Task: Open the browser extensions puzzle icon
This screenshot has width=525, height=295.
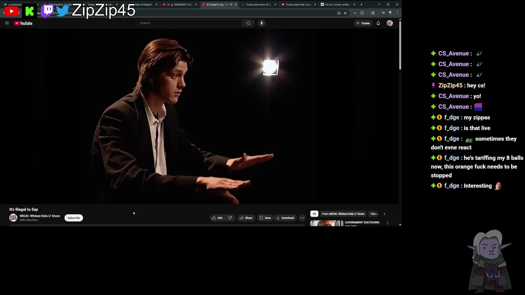Action: coord(362,13)
